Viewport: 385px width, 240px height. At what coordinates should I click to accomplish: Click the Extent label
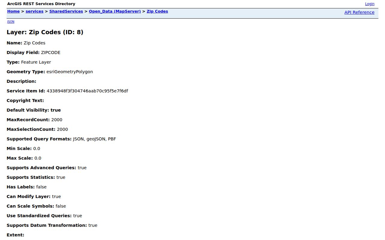[15, 235]
